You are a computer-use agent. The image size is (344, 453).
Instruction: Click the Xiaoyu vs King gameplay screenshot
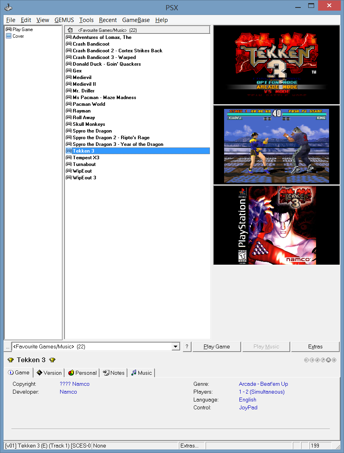click(x=277, y=145)
